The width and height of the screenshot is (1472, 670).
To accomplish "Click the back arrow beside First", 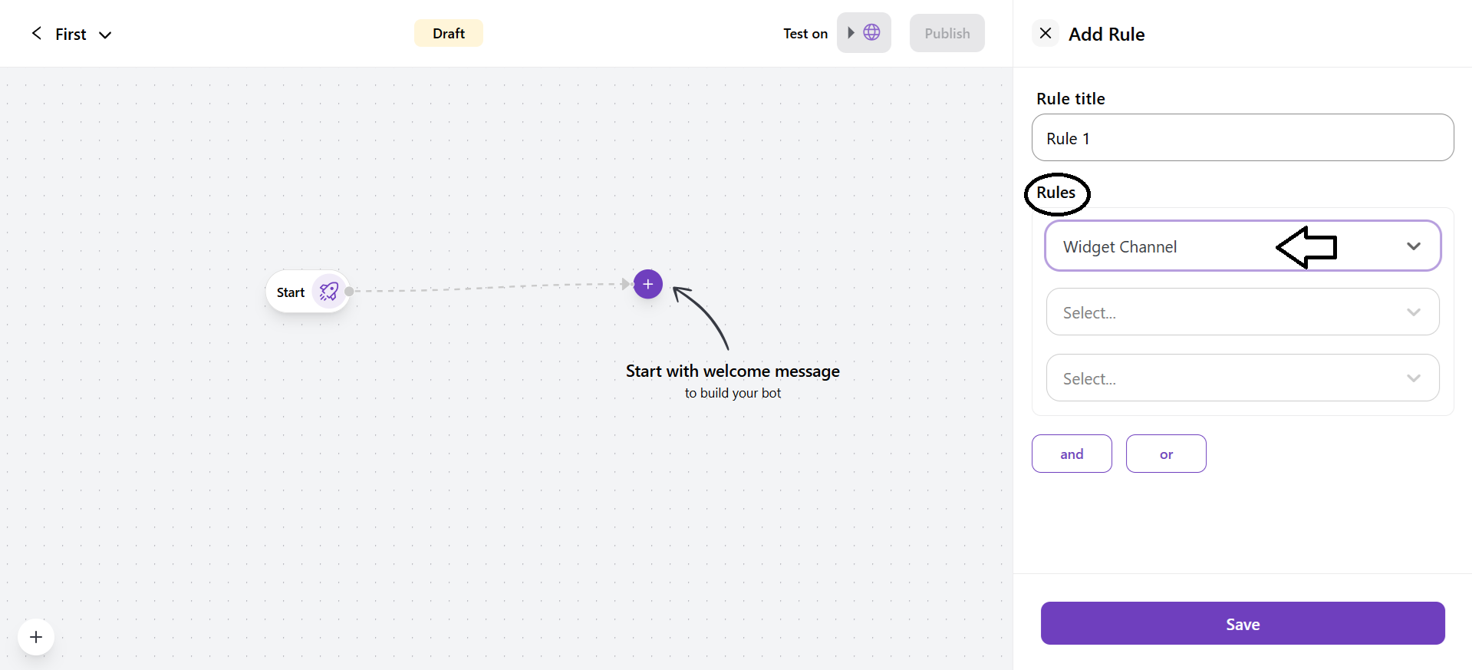I will [35, 33].
